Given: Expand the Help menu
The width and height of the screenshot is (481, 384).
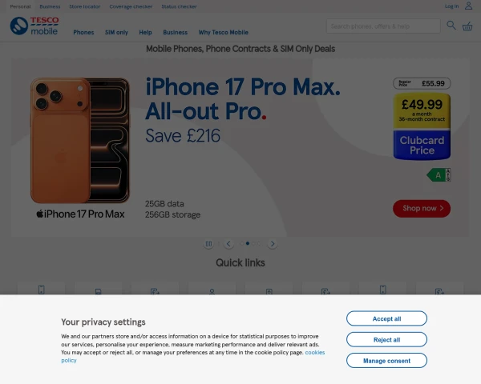Looking at the screenshot, I should (x=145, y=32).
